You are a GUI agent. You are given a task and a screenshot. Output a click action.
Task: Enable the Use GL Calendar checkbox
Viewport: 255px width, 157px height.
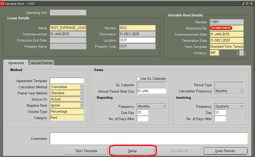[138, 78]
